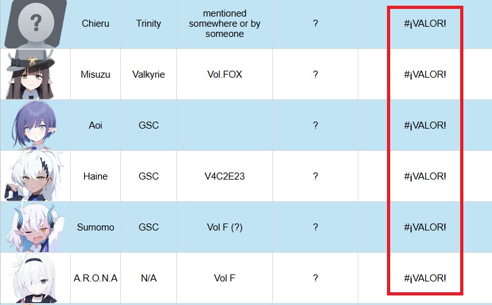Click the #¡VALOR! error in Chieru's row
The height and width of the screenshot is (305, 492).
click(425, 24)
